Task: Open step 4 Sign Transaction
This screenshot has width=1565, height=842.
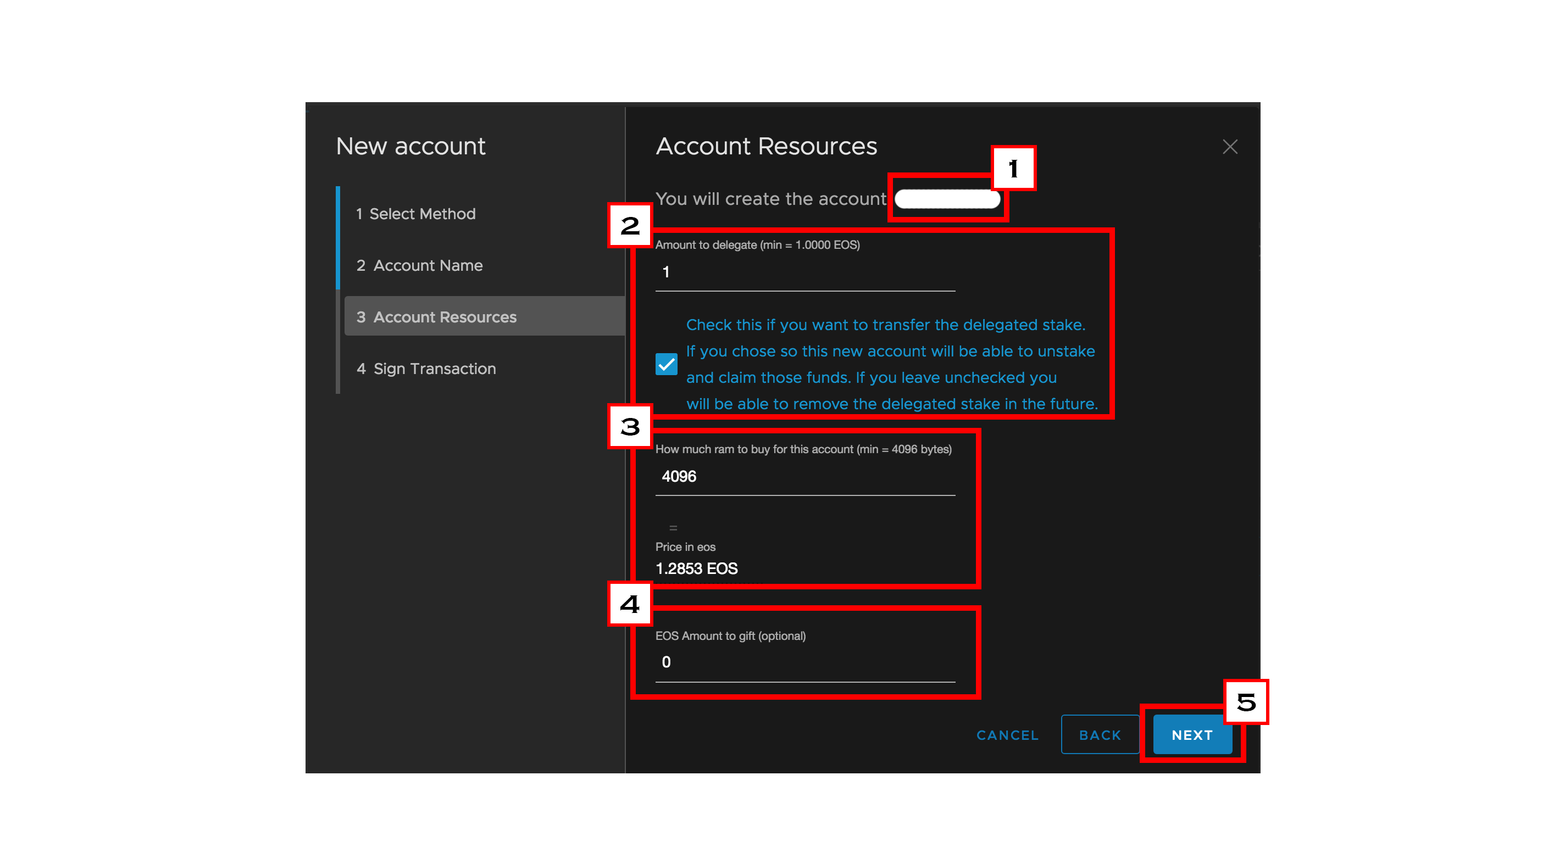Action: (426, 369)
